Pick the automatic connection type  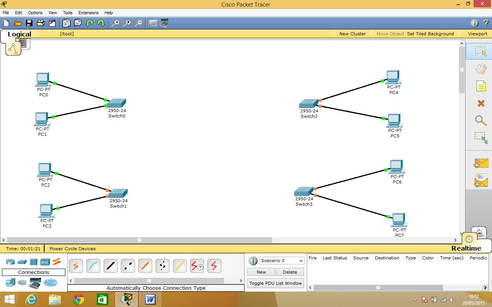pos(76,266)
